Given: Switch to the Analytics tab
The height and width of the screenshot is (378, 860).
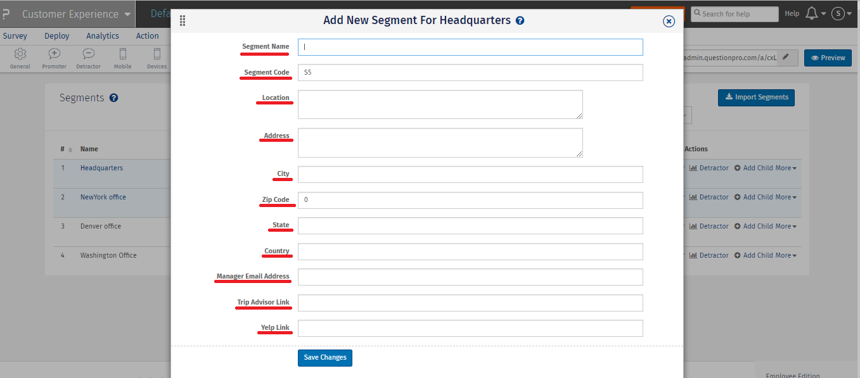Looking at the screenshot, I should (x=102, y=35).
